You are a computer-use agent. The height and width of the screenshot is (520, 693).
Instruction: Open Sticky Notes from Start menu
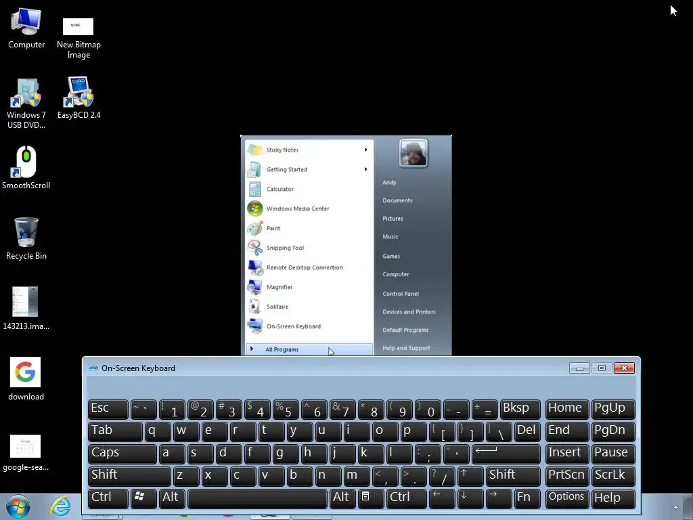(309, 150)
